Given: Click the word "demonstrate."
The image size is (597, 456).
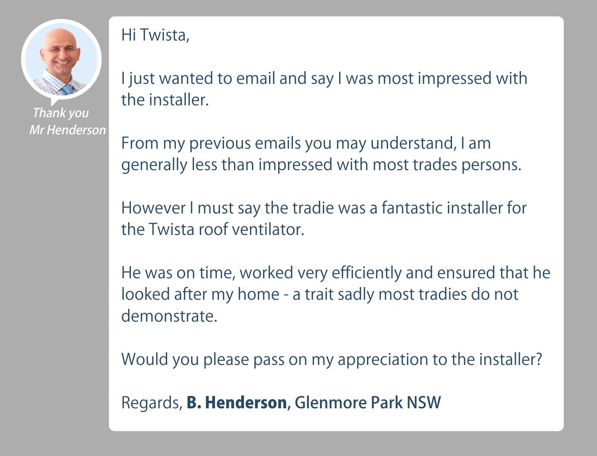Looking at the screenshot, I should 169,316.
